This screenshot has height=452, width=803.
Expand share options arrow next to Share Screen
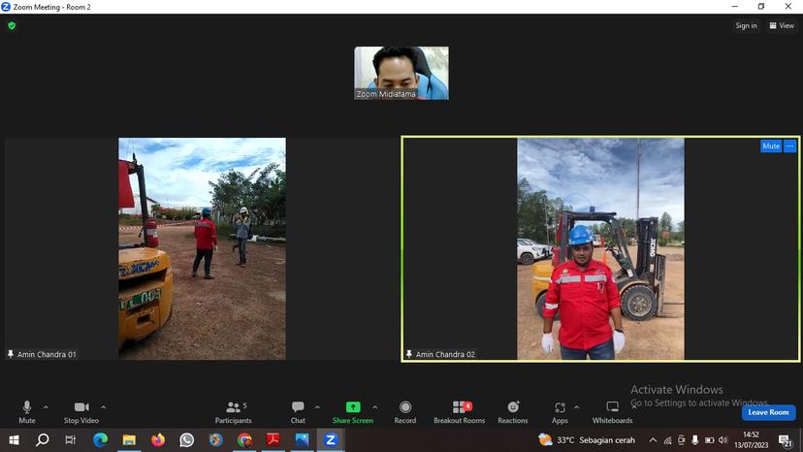click(375, 407)
